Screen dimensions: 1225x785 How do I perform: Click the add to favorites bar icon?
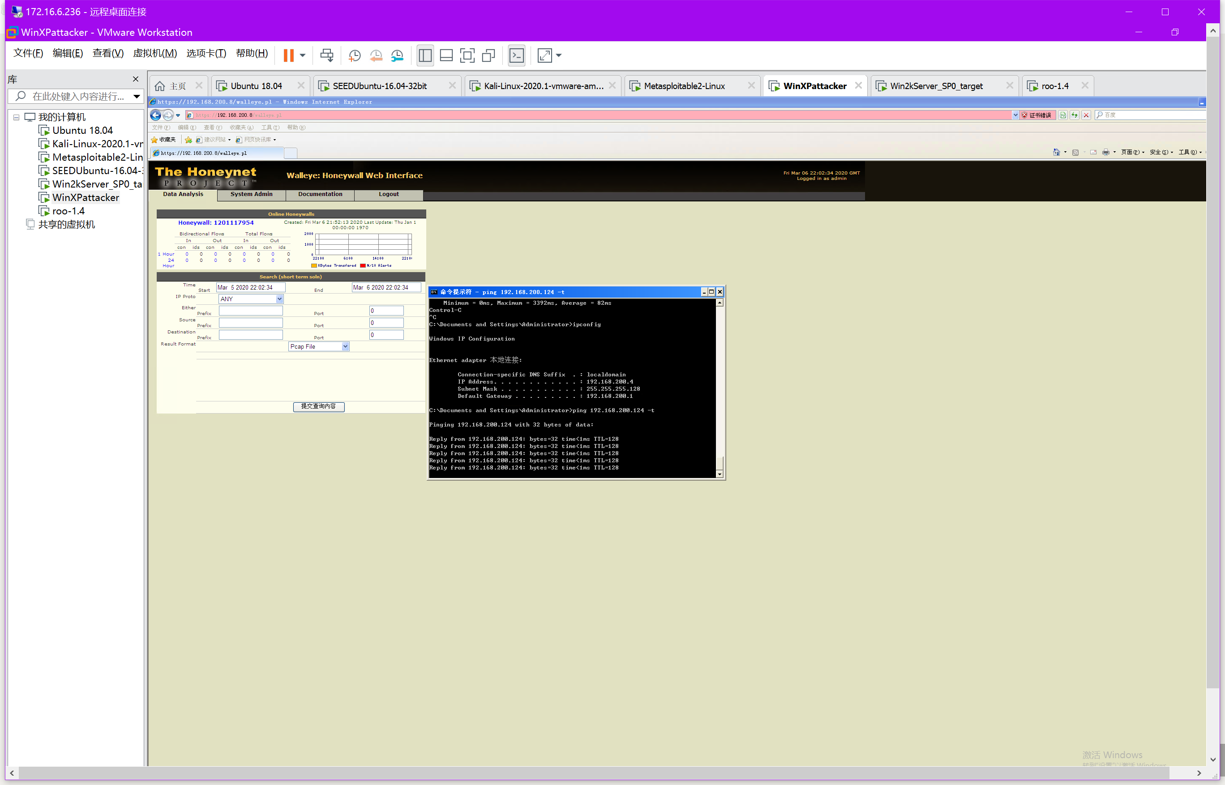[x=188, y=140]
